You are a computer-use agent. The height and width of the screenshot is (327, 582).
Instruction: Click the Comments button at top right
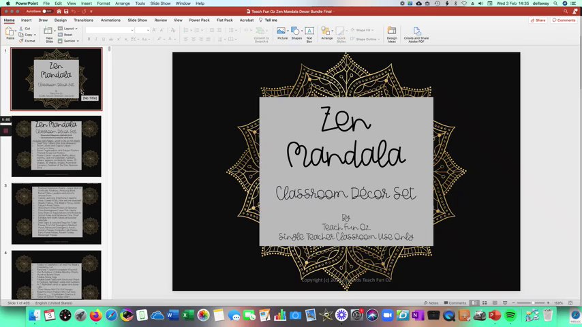[564, 20]
